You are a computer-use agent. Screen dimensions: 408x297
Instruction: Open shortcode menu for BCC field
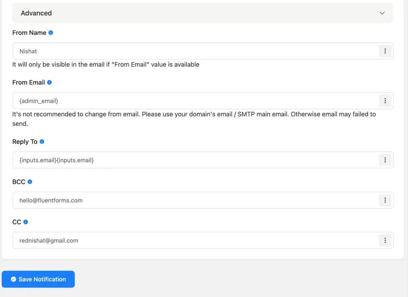(385, 200)
